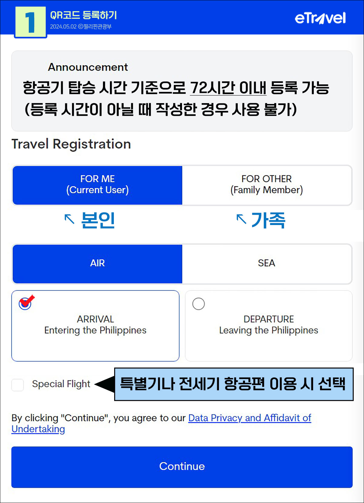Click the ARRIVAL Entering the Philippines card text

[x=95, y=325]
